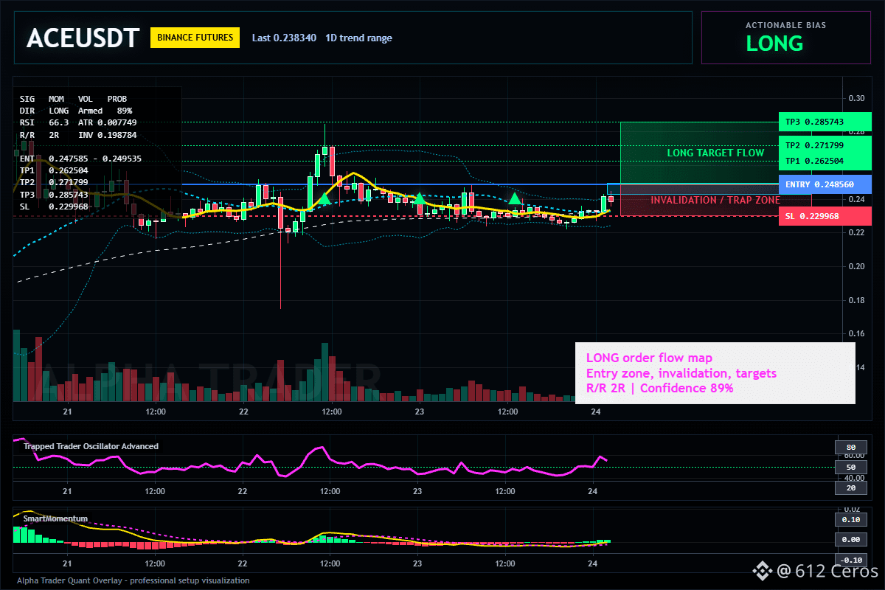
Task: Click the Armed status in stats panel
Action: click(90, 111)
